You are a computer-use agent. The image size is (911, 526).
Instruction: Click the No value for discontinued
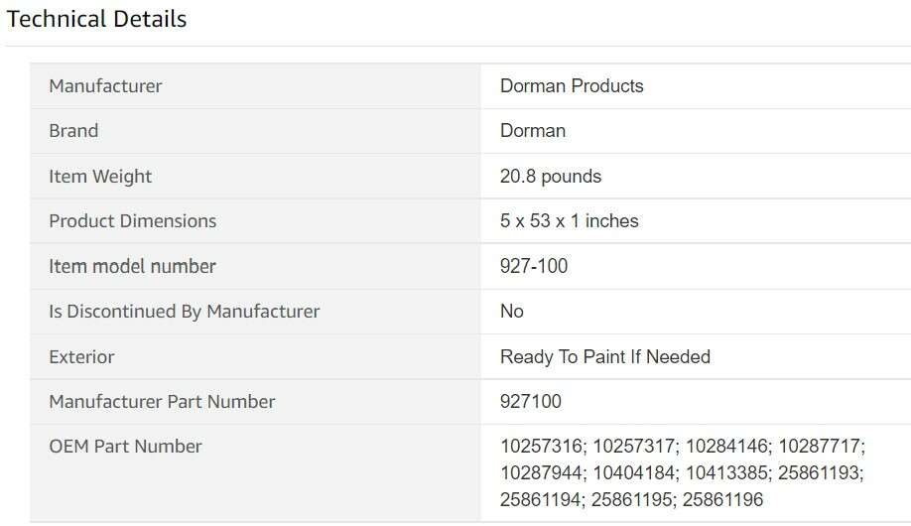click(x=512, y=312)
